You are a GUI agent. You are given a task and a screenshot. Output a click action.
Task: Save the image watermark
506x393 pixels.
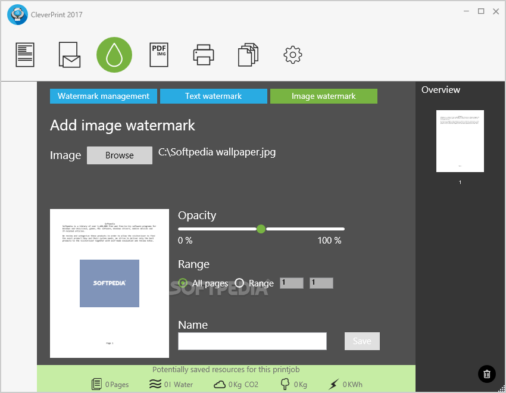362,341
